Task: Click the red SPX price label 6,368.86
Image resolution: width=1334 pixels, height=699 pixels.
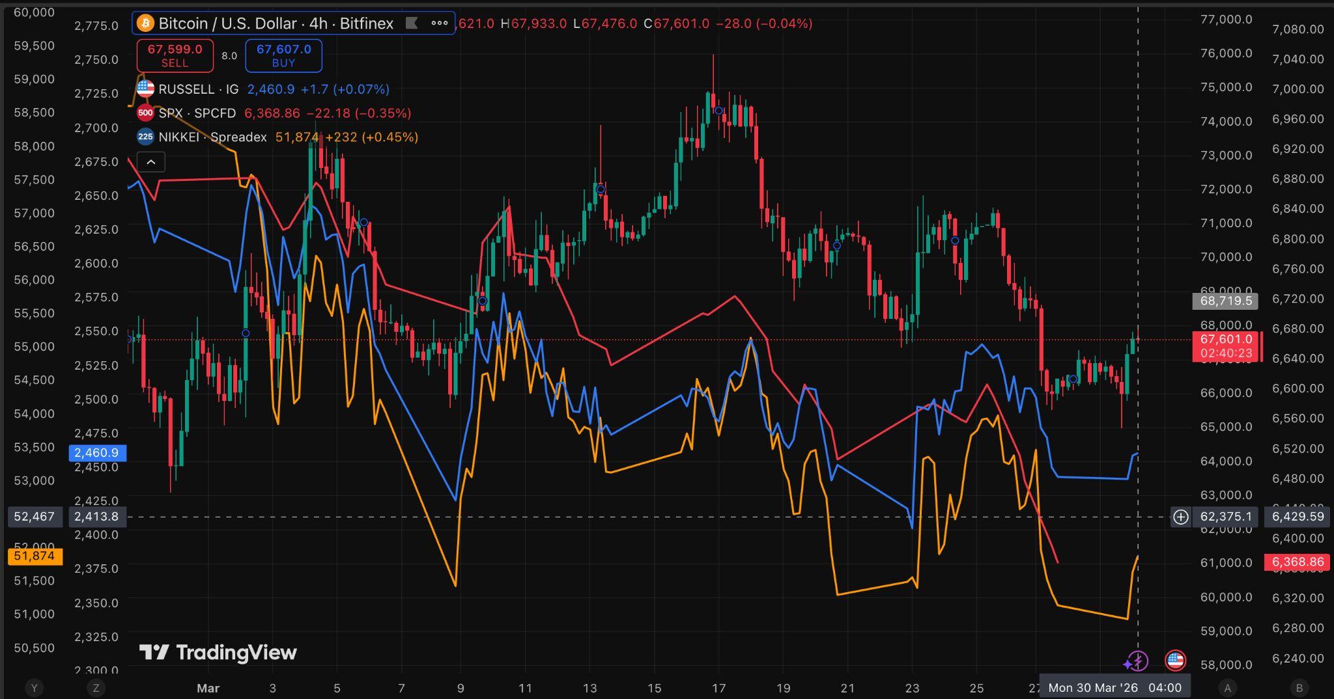Action: coord(1298,562)
